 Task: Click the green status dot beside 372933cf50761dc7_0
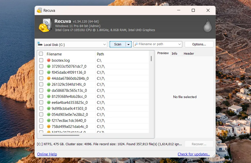tap(49, 66)
